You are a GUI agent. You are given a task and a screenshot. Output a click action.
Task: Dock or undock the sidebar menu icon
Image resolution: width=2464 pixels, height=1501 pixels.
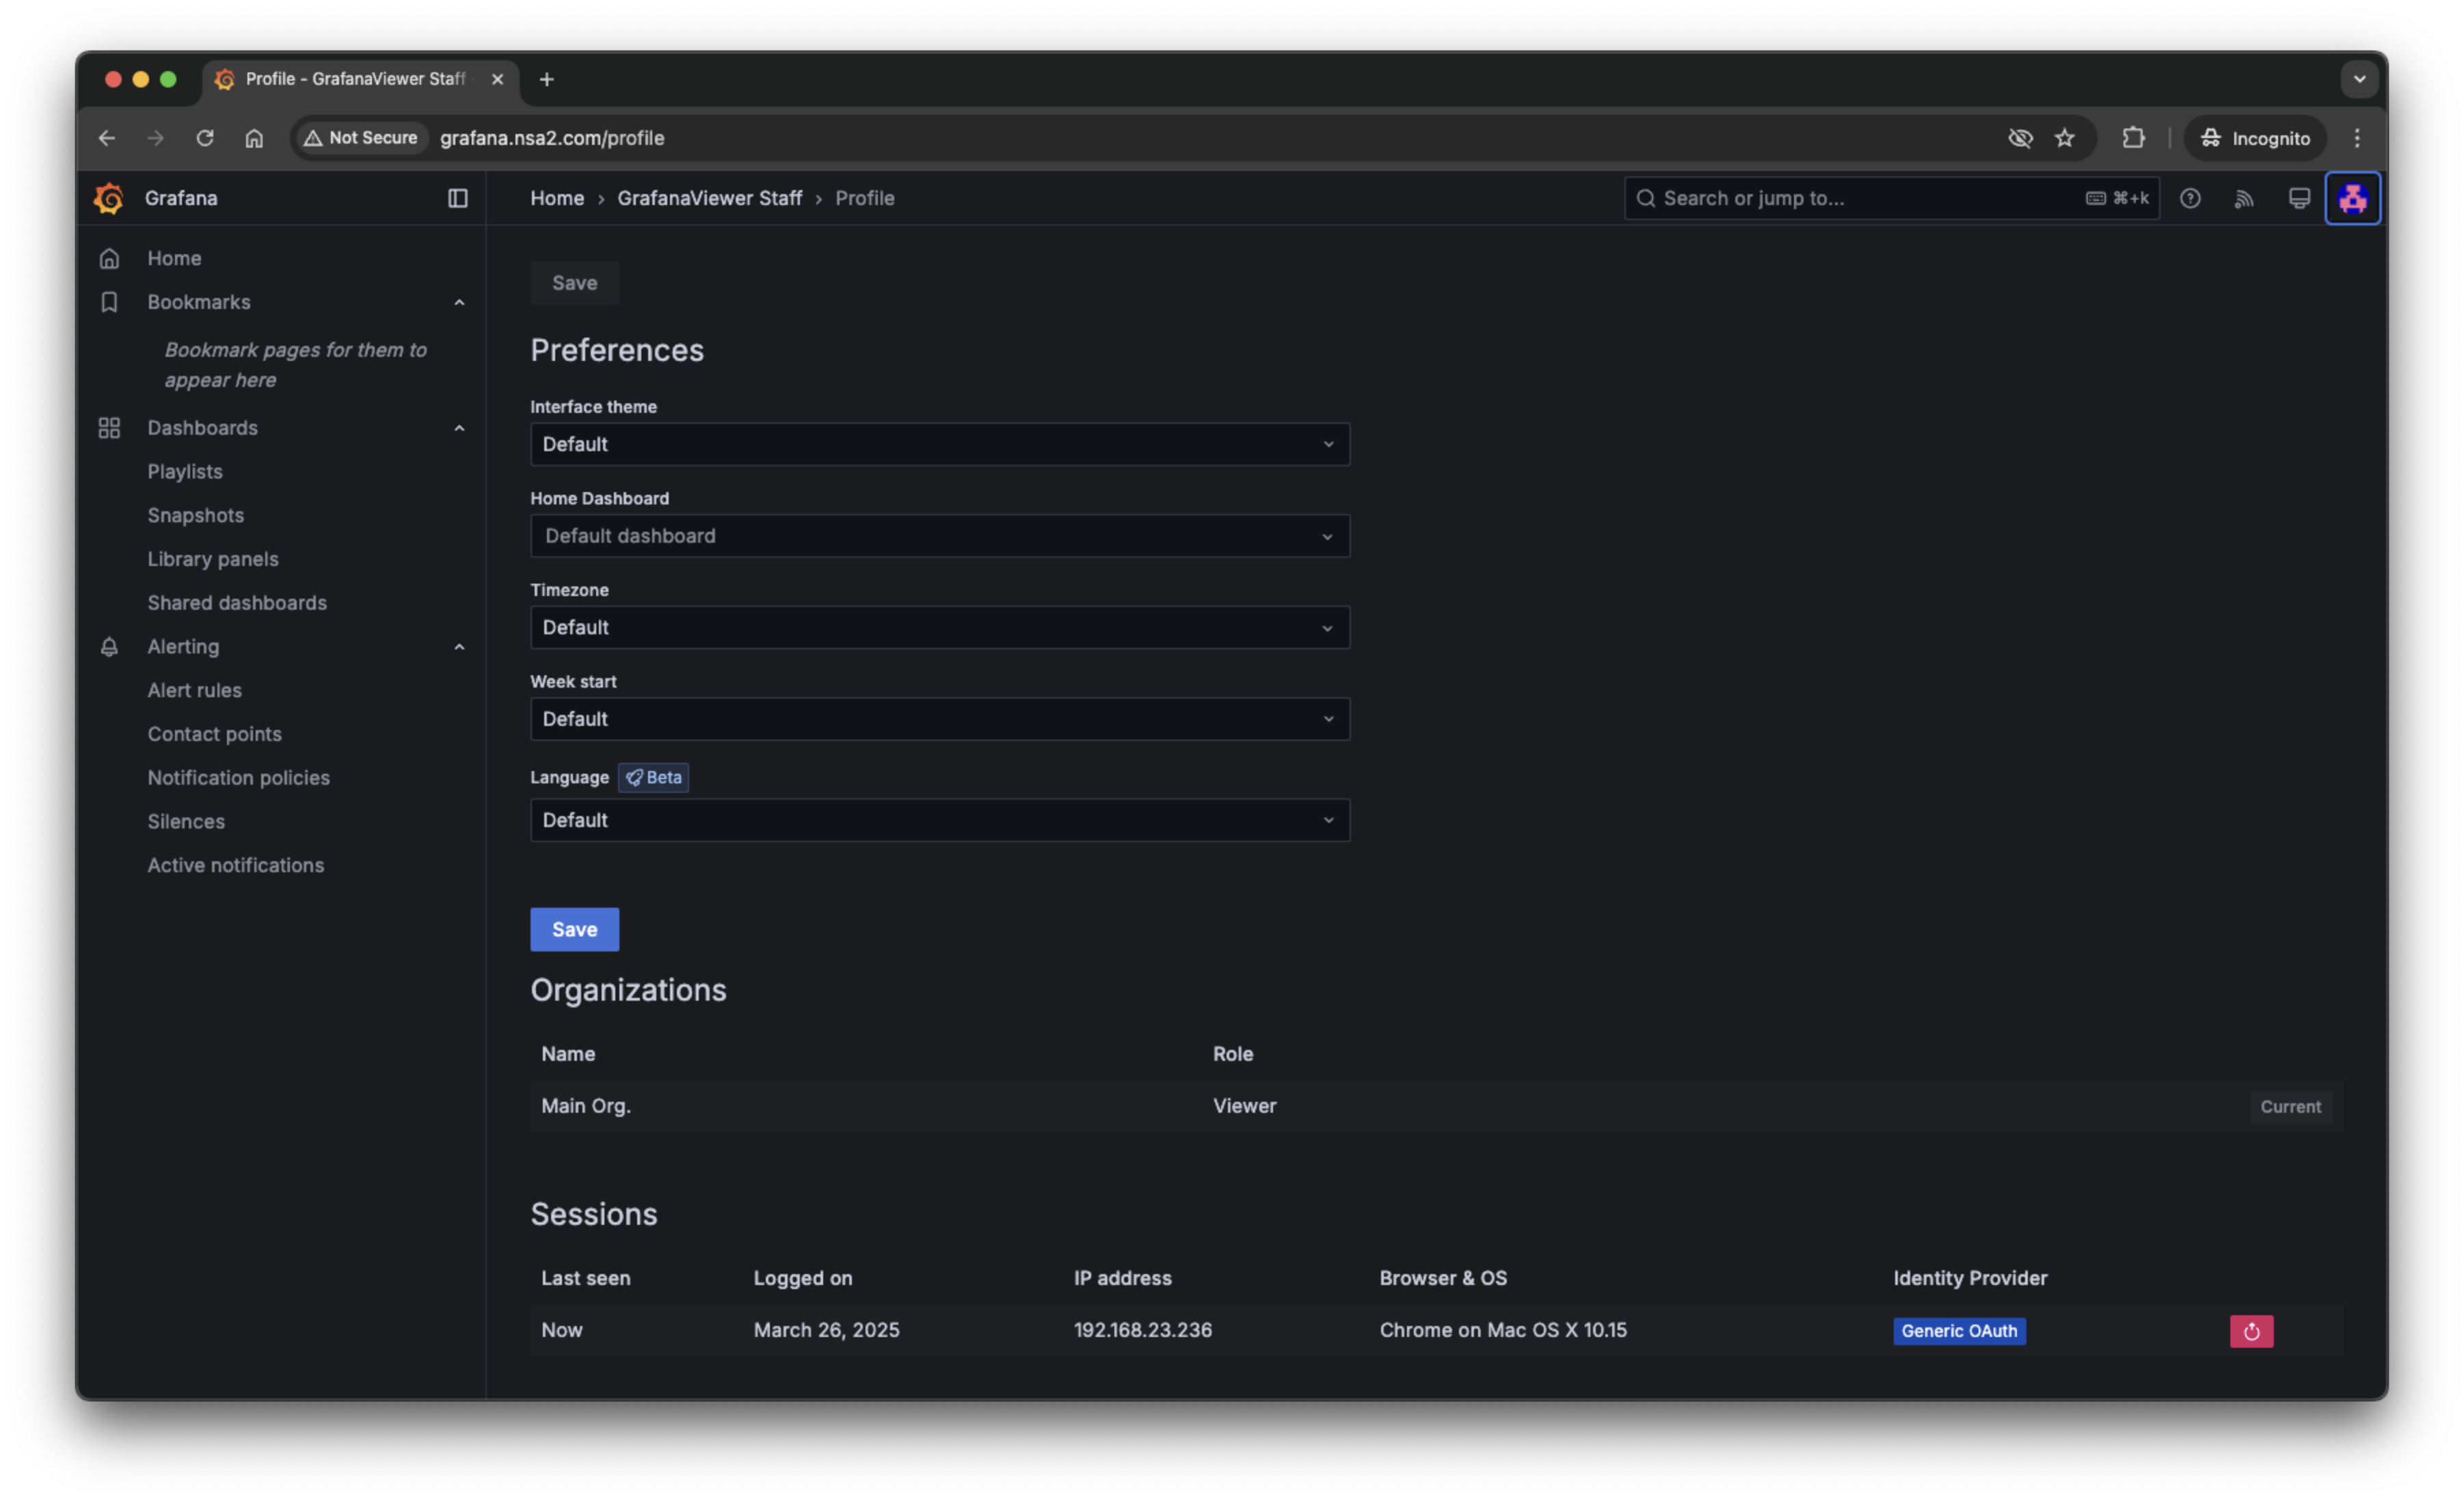[458, 198]
